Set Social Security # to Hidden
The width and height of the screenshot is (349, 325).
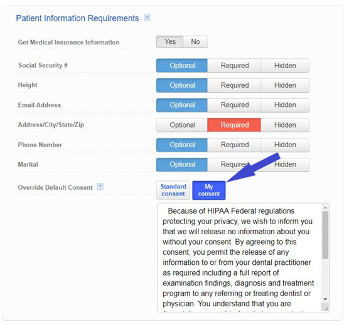click(285, 66)
